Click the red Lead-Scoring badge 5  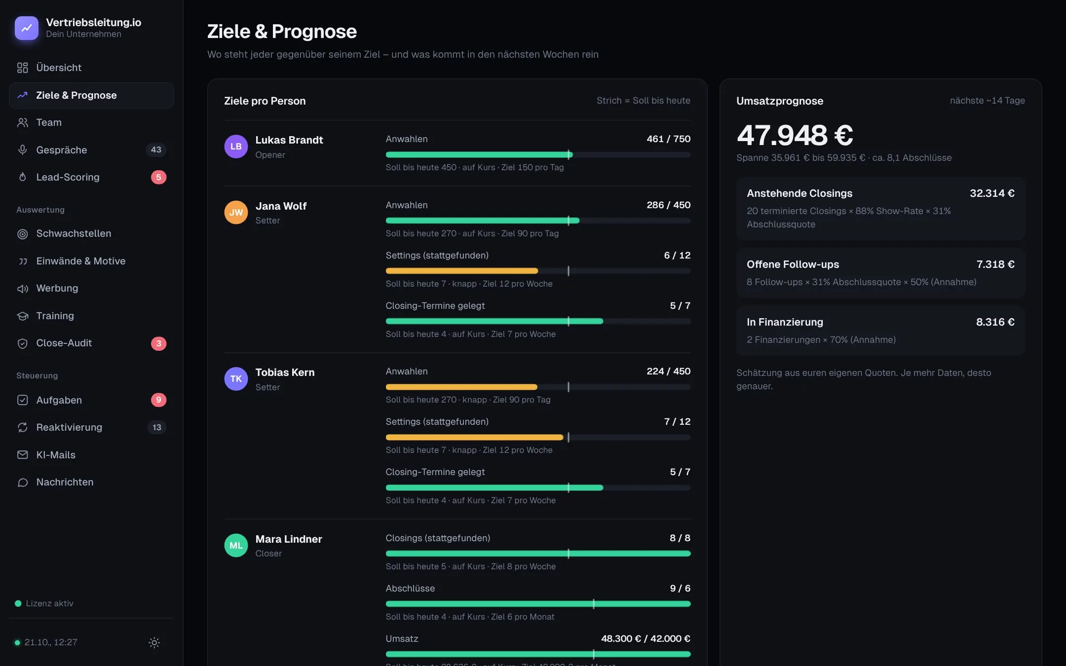click(x=158, y=177)
